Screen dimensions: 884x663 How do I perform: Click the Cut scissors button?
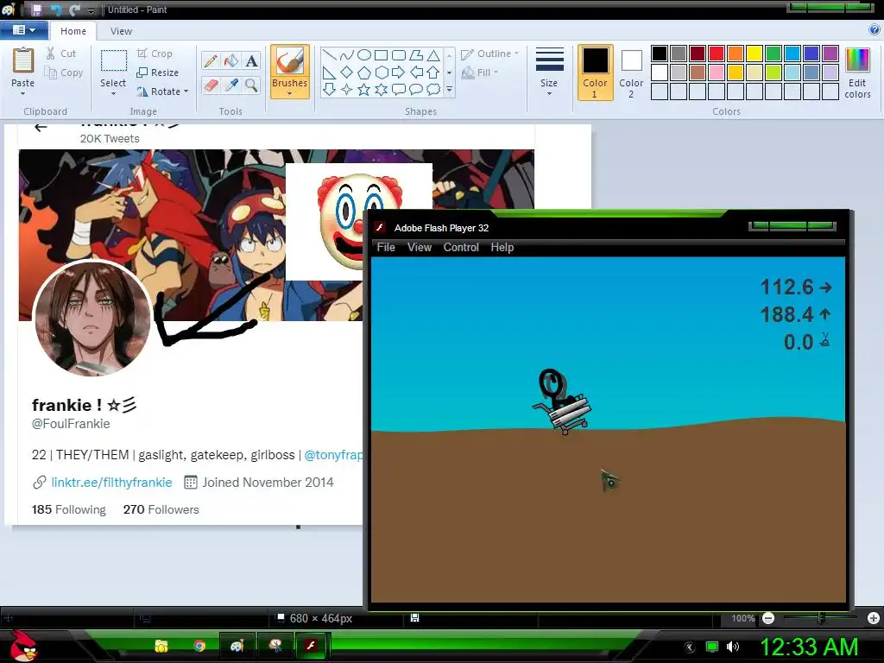click(x=61, y=54)
